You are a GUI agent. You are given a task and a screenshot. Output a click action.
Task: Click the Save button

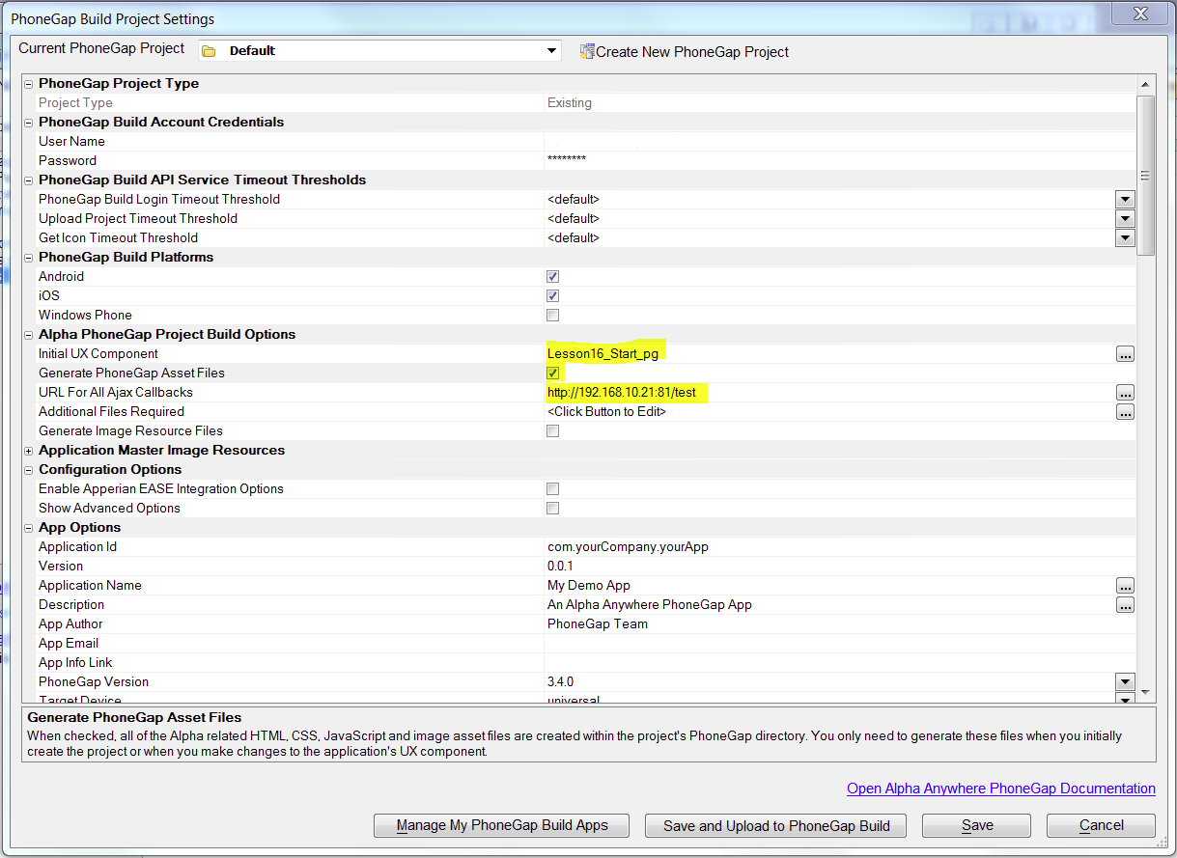pyautogui.click(x=976, y=825)
